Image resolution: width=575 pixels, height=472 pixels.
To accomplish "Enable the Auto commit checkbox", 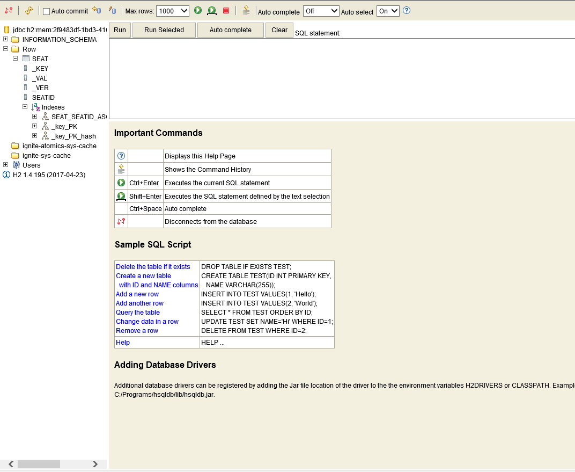I will click(x=47, y=11).
